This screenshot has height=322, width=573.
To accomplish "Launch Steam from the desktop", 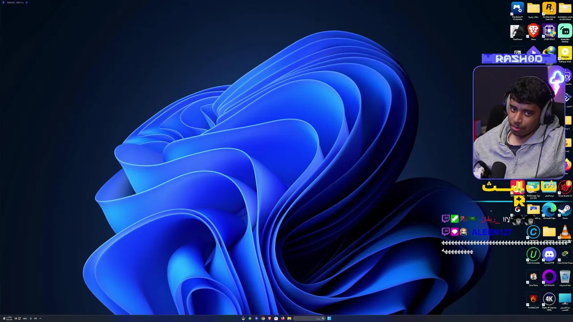I will pos(565,209).
